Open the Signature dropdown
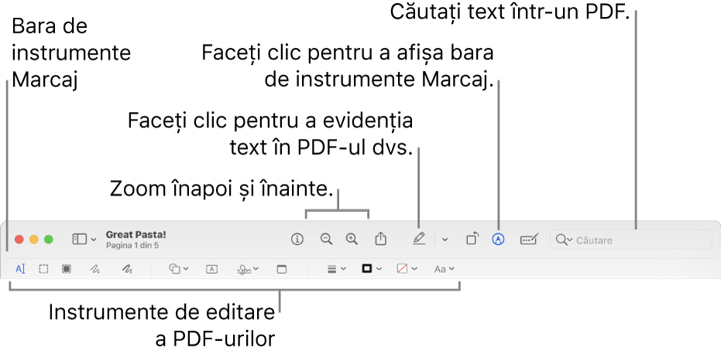The height and width of the screenshot is (354, 721). click(248, 270)
